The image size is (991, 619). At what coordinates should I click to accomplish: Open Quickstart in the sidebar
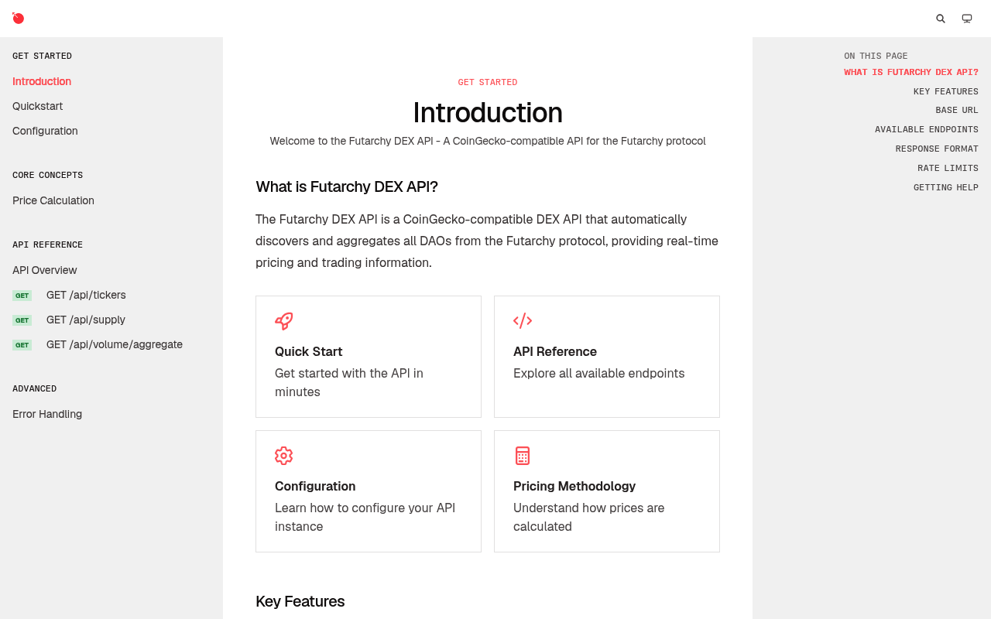(x=38, y=106)
